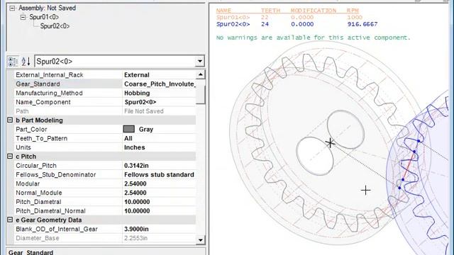The image size is (454, 255).
Task: Click the RPM column header
Action: (x=353, y=11)
